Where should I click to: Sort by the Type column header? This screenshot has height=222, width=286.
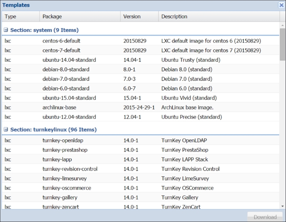point(21,17)
